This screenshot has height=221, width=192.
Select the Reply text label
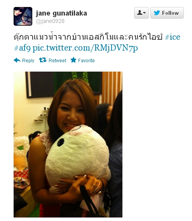pyautogui.click(x=28, y=61)
